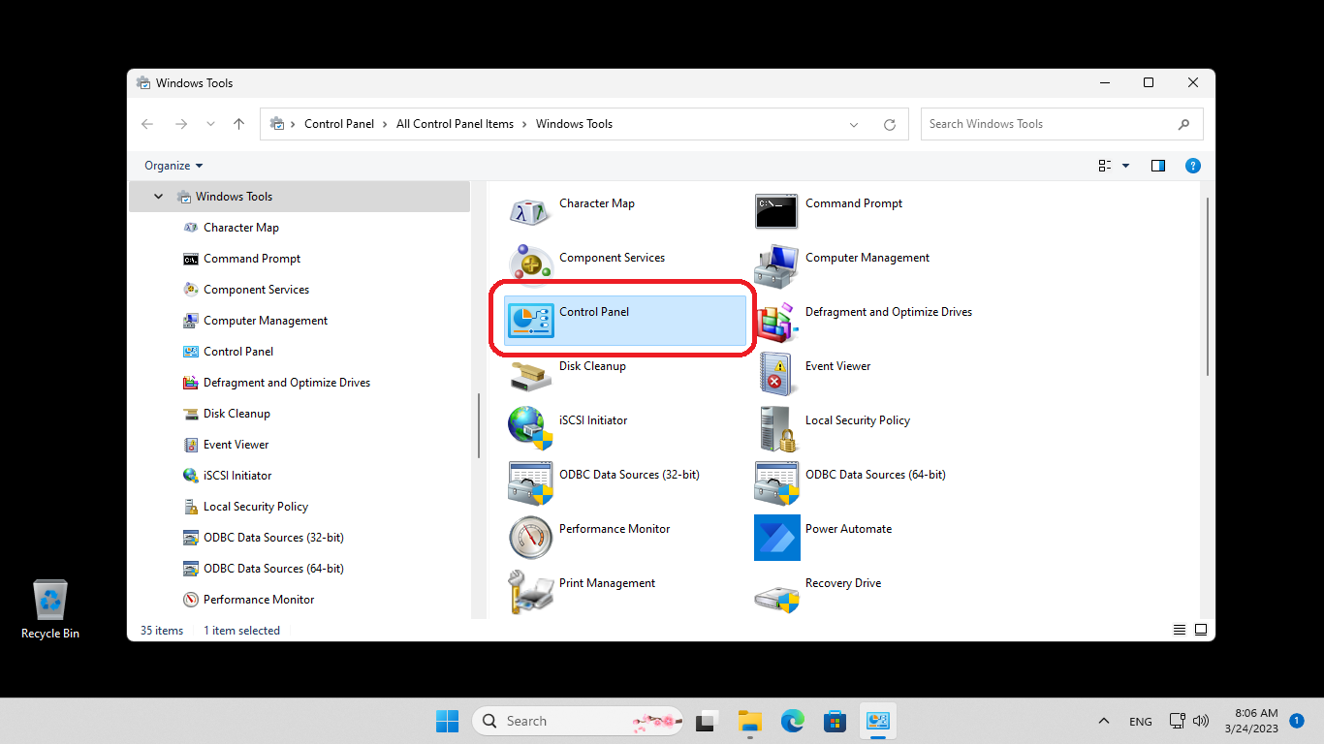
Task: Open the Local Security Policy icon
Action: pyautogui.click(x=776, y=428)
